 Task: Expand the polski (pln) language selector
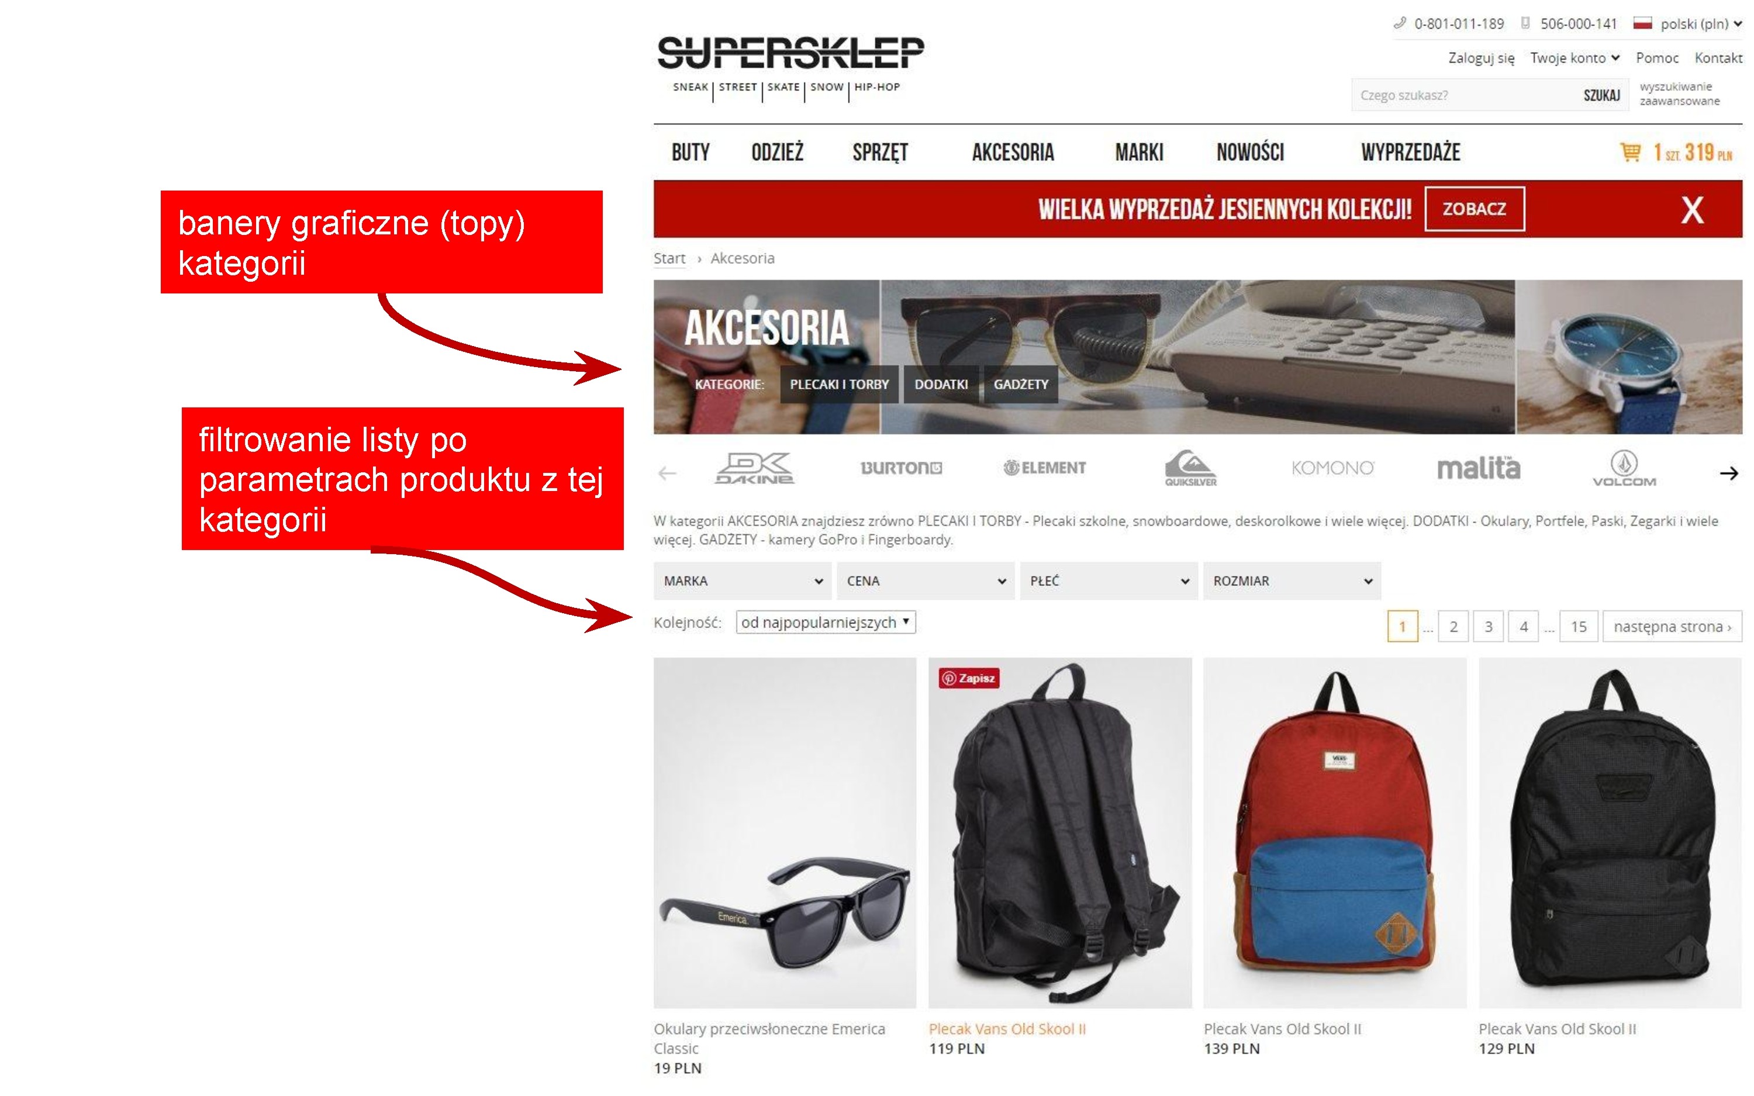(x=1687, y=24)
